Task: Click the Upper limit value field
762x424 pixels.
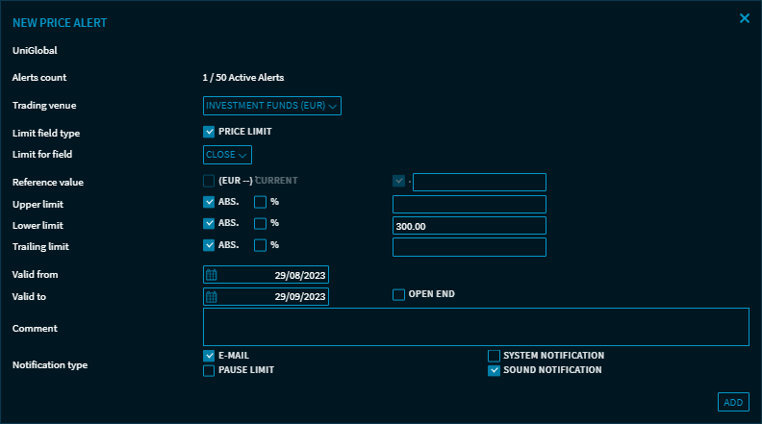Action: click(470, 204)
